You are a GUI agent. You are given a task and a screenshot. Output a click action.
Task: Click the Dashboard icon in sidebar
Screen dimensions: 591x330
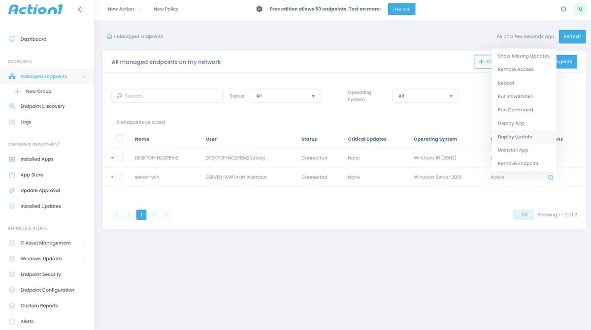pos(12,39)
